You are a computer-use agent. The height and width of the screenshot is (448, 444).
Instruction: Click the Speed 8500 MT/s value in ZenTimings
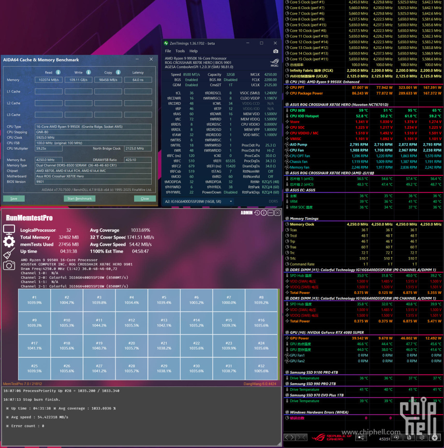[192, 74]
